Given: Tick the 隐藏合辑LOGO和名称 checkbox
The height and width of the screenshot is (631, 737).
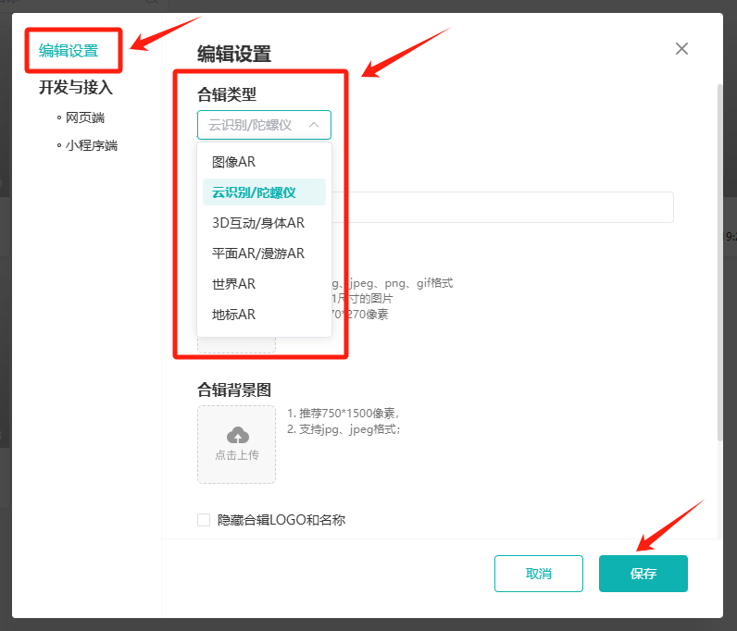Looking at the screenshot, I should [x=204, y=520].
